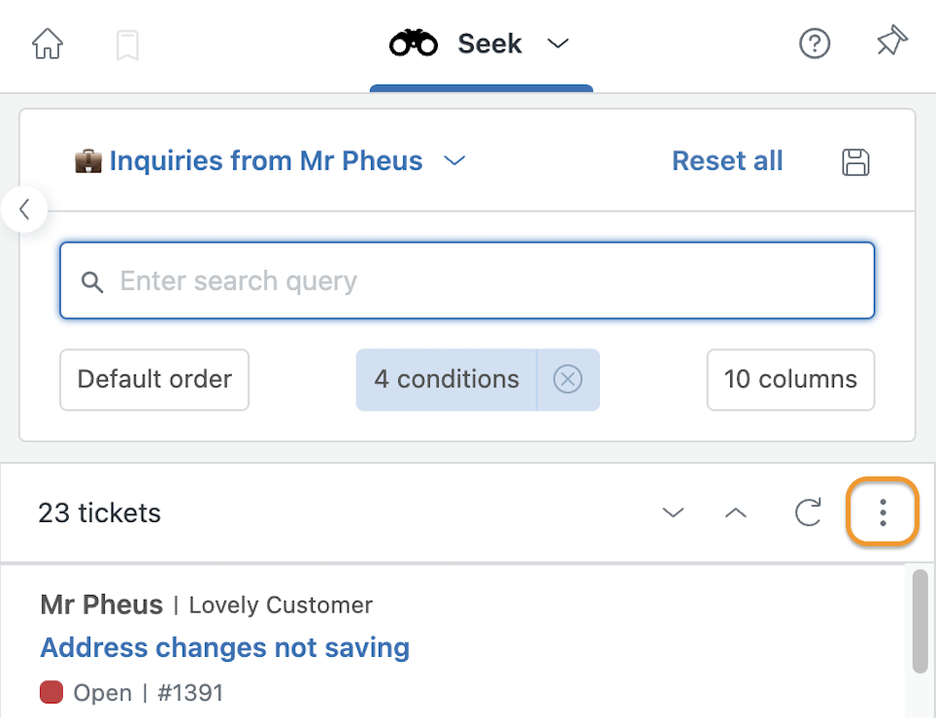This screenshot has height=718, width=936.
Task: Clear the 4 conditions filter
Action: (x=568, y=379)
